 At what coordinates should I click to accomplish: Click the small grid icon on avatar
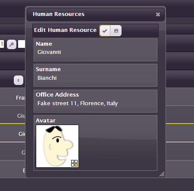pyautogui.click(x=75, y=163)
